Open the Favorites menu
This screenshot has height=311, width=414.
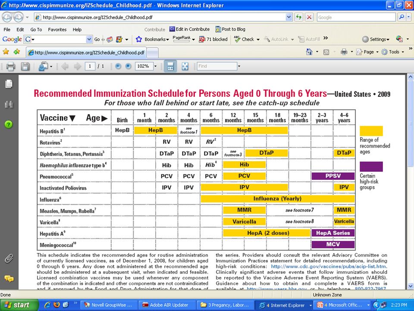57,30
